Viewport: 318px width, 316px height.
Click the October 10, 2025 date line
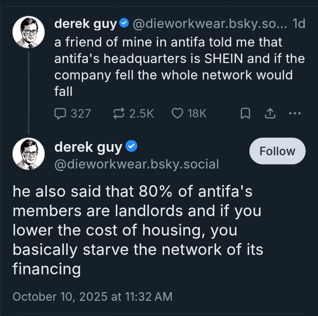coord(92,297)
